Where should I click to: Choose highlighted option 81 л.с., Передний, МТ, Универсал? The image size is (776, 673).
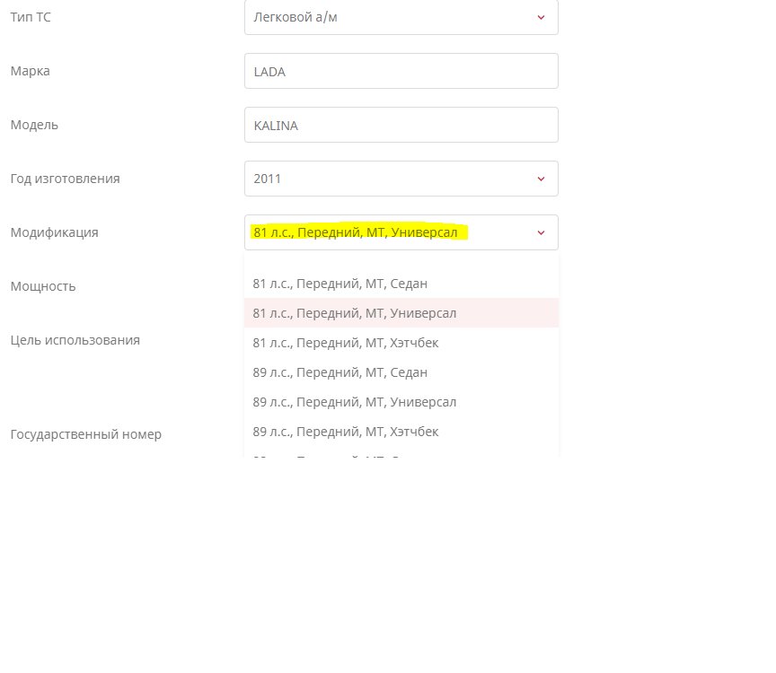[x=401, y=313]
